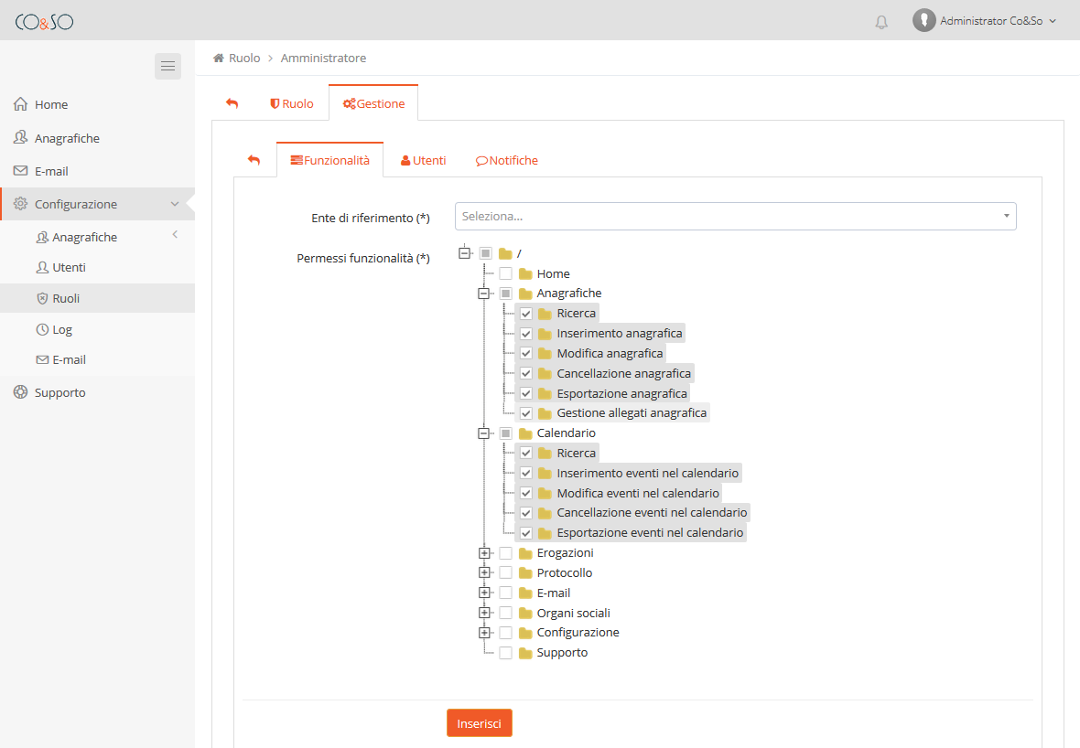Expand the E-mail tree node

pyautogui.click(x=484, y=593)
